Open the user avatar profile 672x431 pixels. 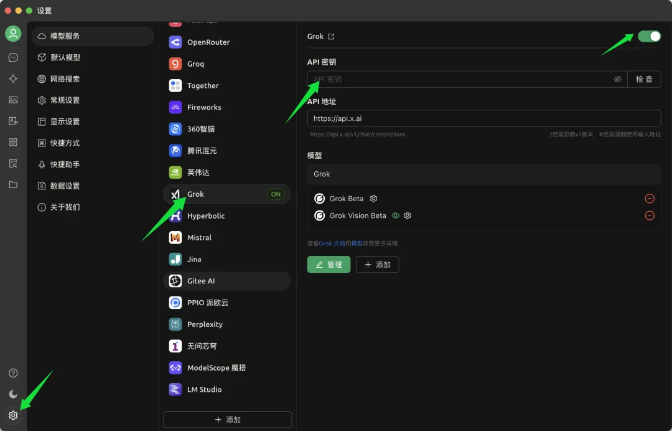pyautogui.click(x=13, y=34)
